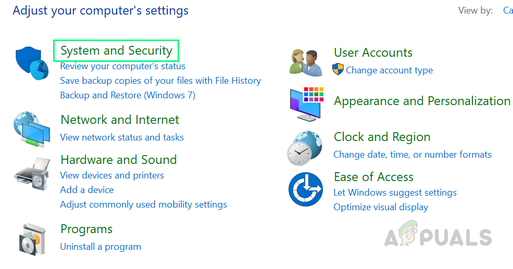Image resolution: width=513 pixels, height=269 pixels.
Task: Click the Clock and Region icon
Action: [305, 148]
